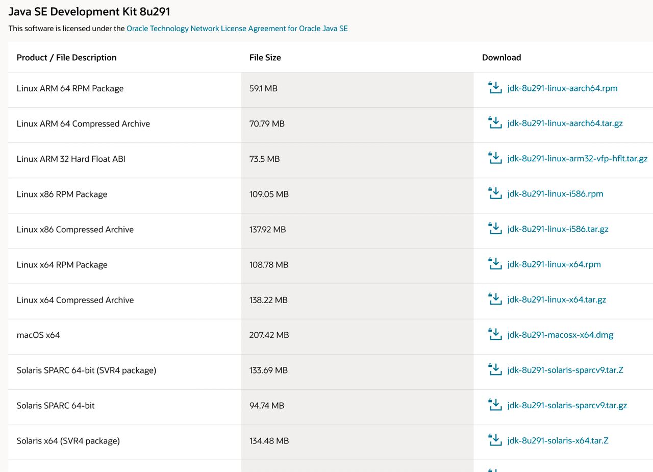Click download icon beside jdk-8u291-linux-x64.tar.gz

coord(495,299)
